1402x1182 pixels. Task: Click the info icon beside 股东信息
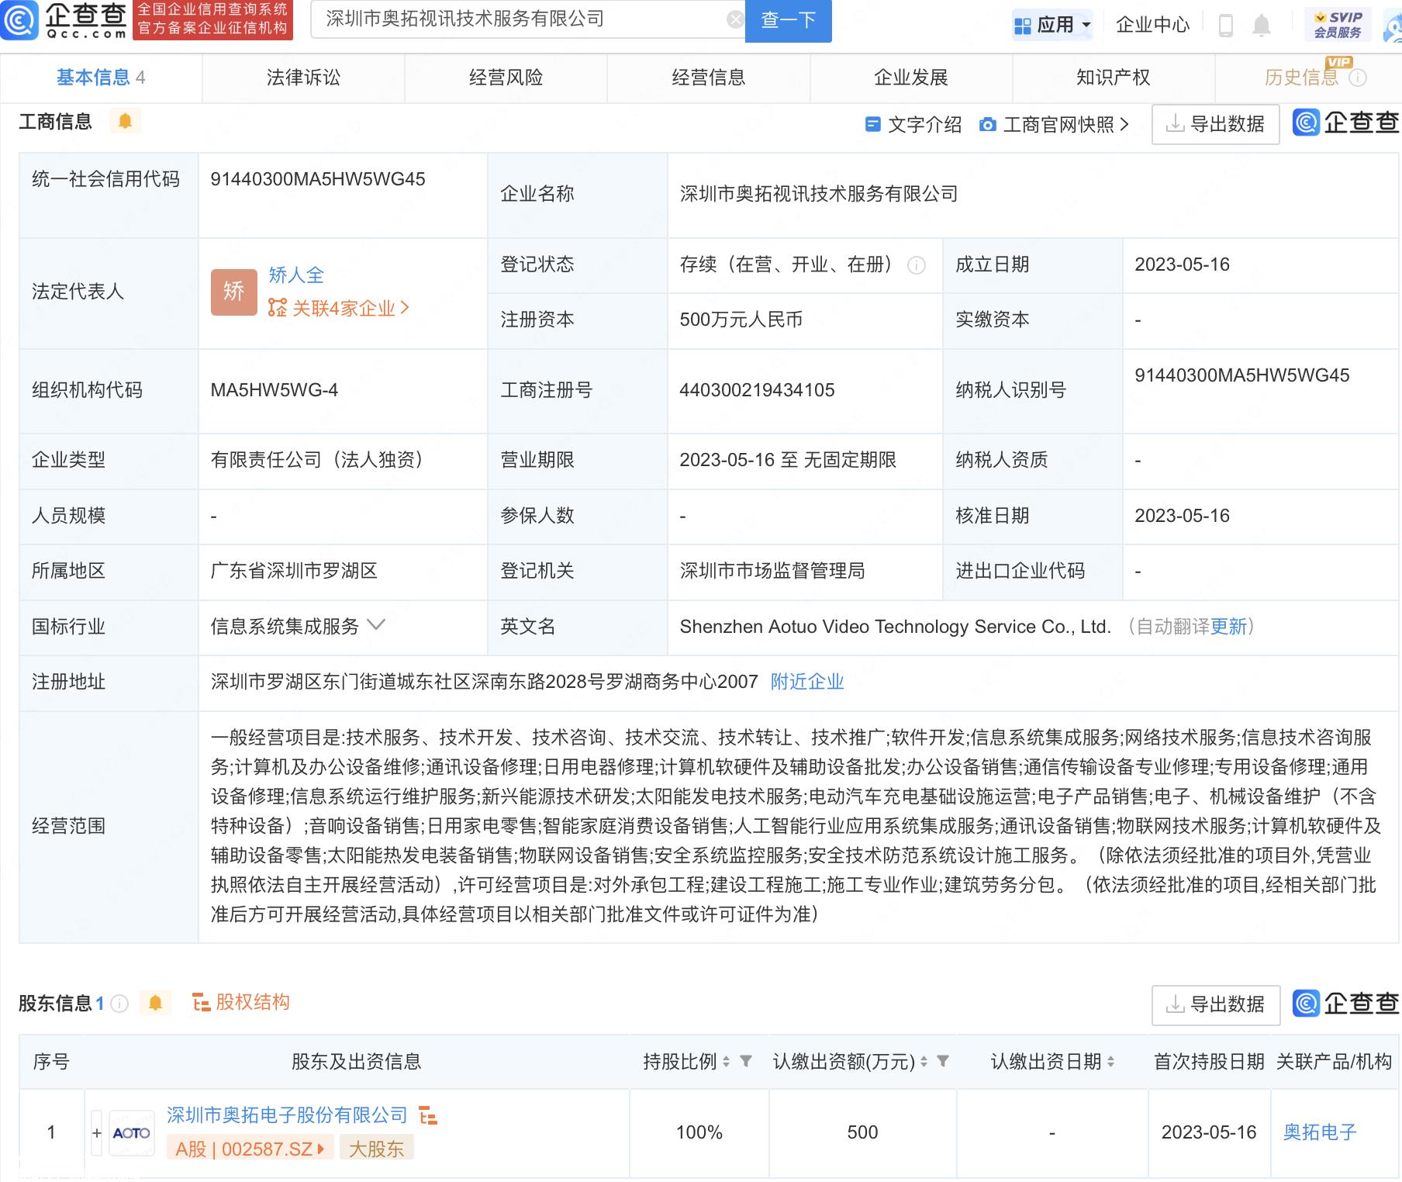tap(119, 1004)
